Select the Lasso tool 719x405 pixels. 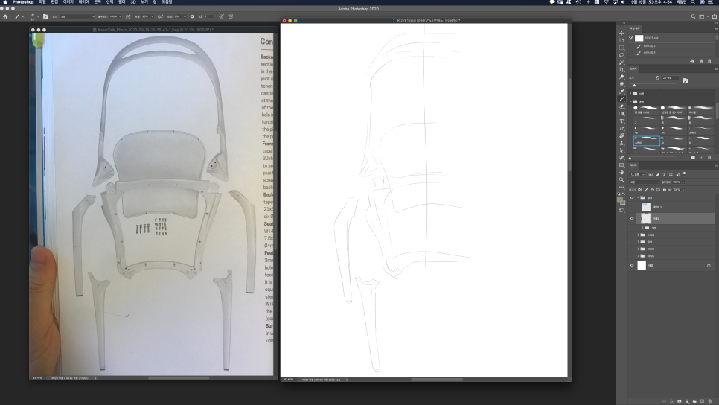(621, 55)
